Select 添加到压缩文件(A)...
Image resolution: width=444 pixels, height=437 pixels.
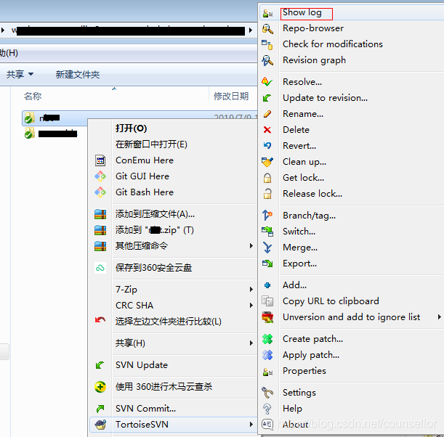click(155, 214)
